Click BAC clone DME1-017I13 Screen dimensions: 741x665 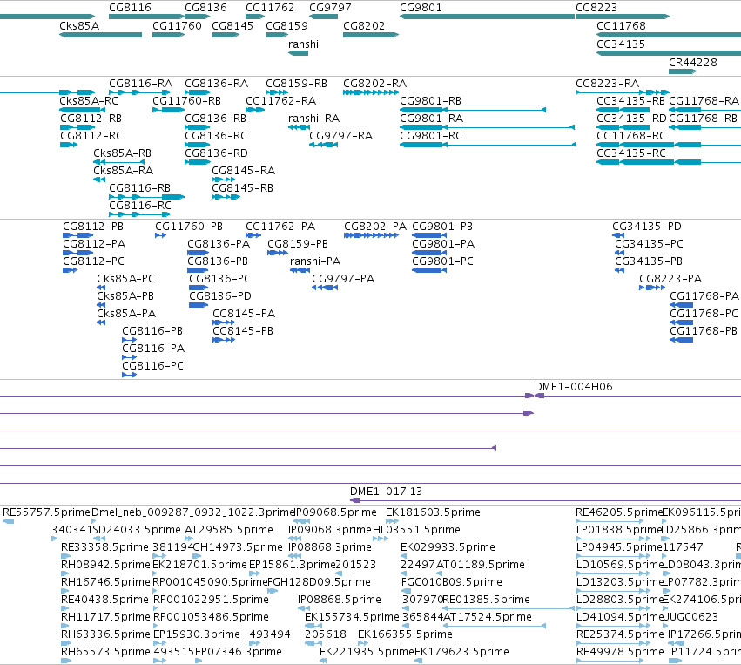click(545, 500)
